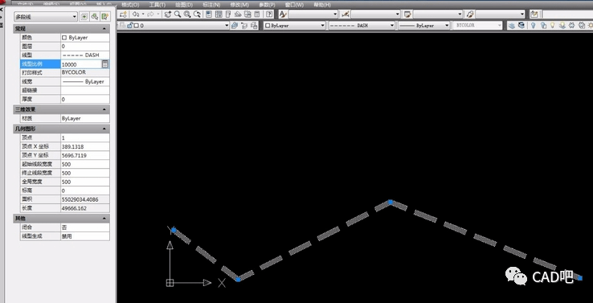Collapse the 三维效果 section

(x=104, y=109)
